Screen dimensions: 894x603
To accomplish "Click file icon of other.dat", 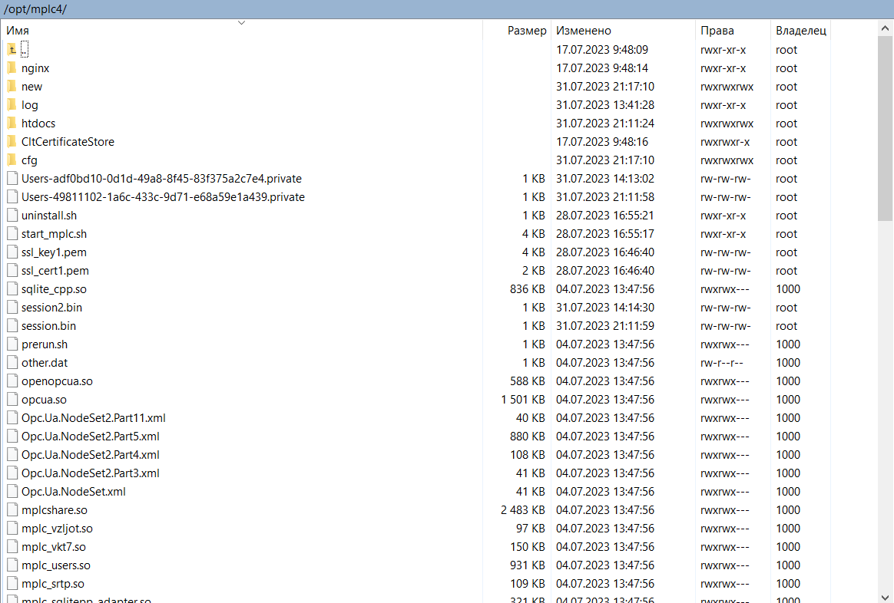I will [x=12, y=363].
